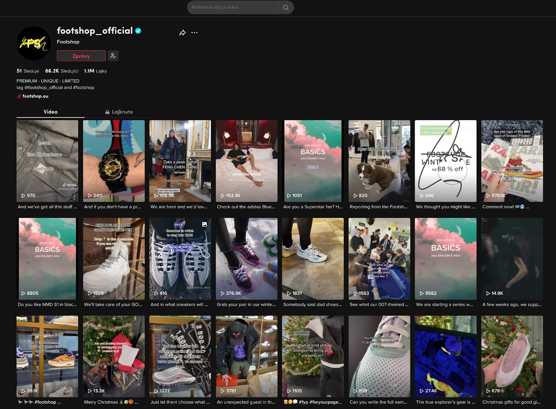Click the bio text 'PREMIUM - UNIQUE - LIMITED'
This screenshot has height=409, width=556.
coord(48,81)
